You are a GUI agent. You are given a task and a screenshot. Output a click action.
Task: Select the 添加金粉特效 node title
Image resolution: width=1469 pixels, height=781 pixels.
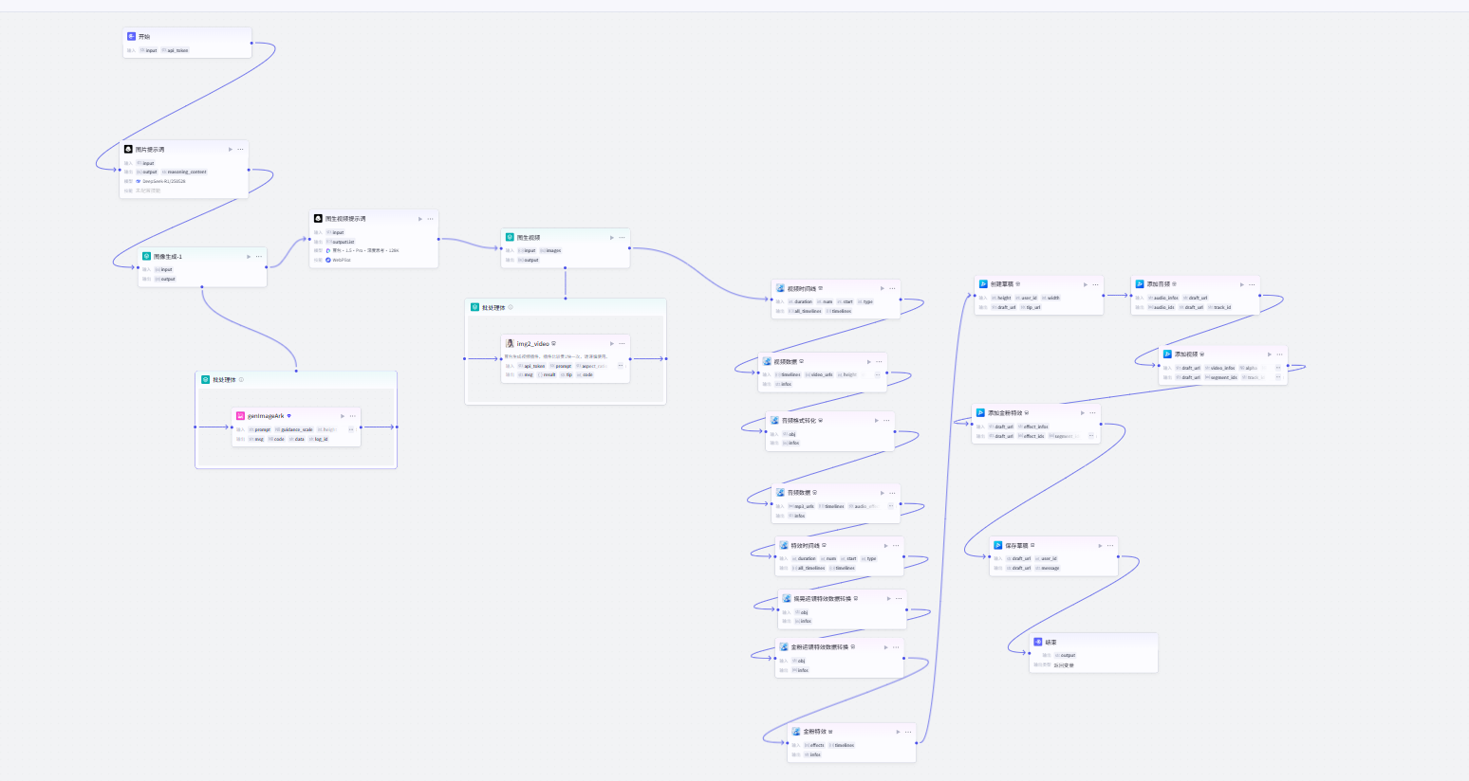click(1005, 412)
